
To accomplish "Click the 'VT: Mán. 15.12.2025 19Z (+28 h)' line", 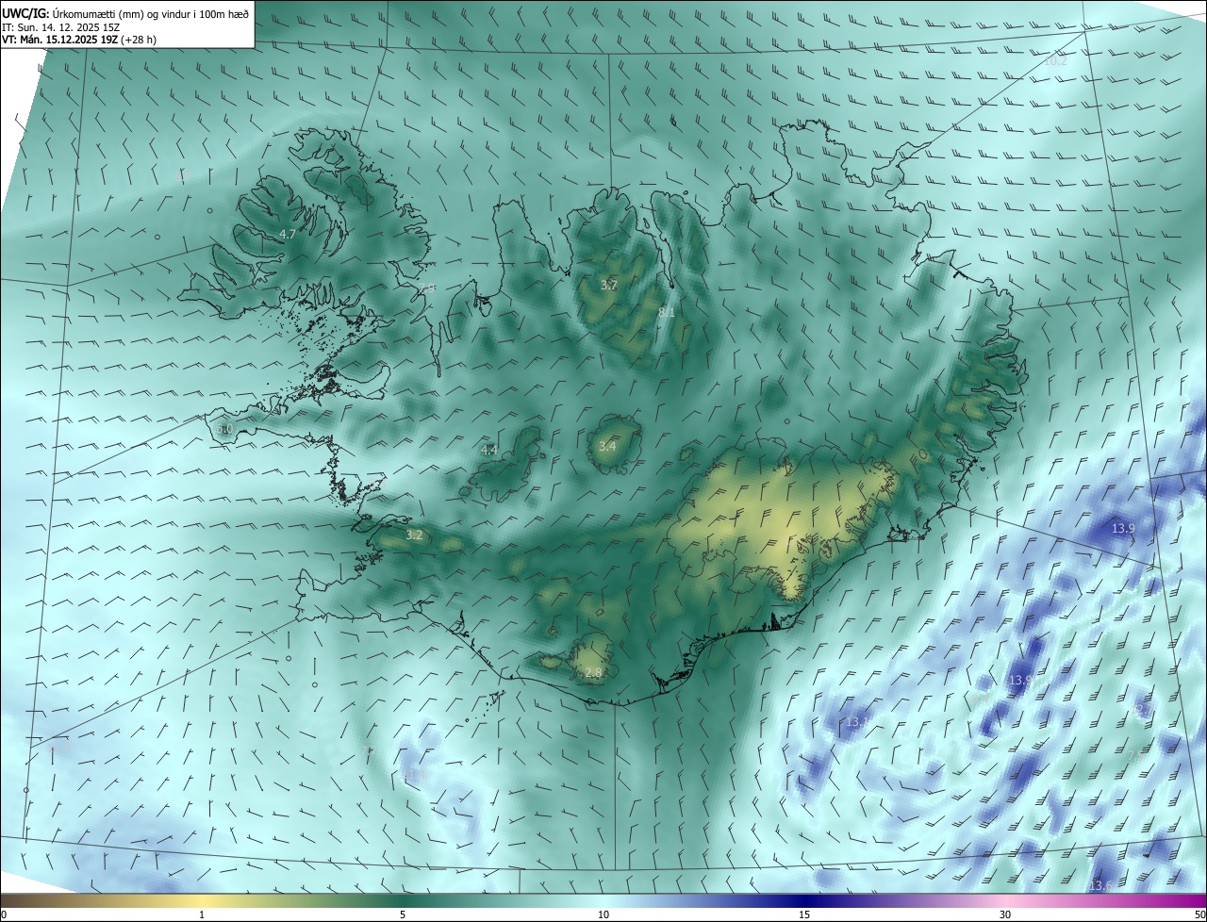I will coord(79,40).
